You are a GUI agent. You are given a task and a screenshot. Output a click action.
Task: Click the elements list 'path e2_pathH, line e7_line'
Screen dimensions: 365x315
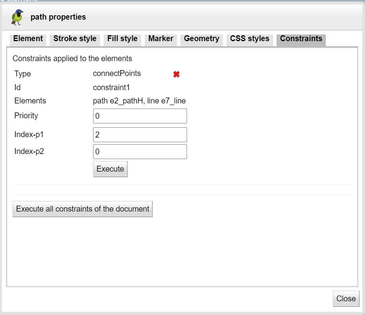(x=139, y=101)
